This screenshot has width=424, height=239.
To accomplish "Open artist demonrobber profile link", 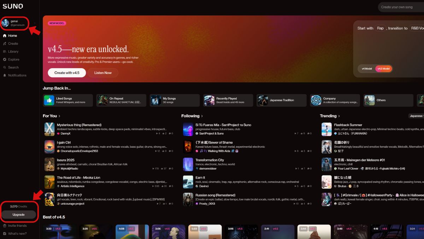I will point(208,169).
